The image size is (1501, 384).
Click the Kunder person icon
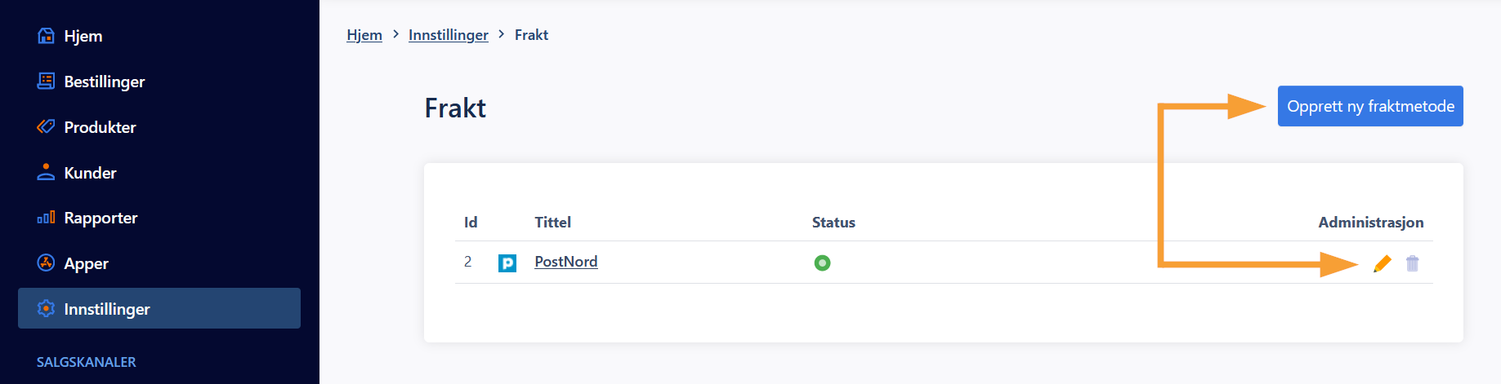46,172
